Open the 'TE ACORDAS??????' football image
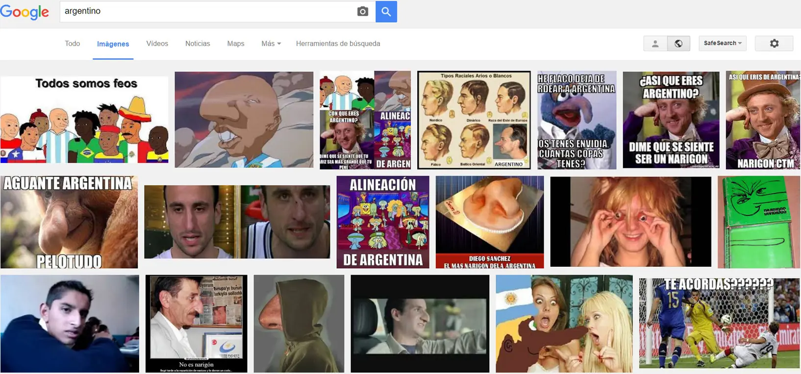The width and height of the screenshot is (801, 374). pyautogui.click(x=720, y=323)
